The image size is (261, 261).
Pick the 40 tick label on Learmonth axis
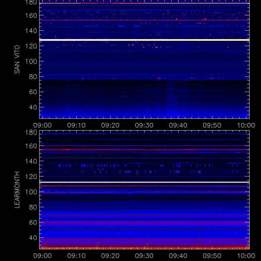[33, 238]
